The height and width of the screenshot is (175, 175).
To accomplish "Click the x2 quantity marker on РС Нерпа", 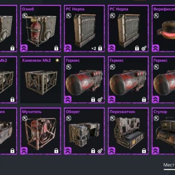I will (94, 48).
